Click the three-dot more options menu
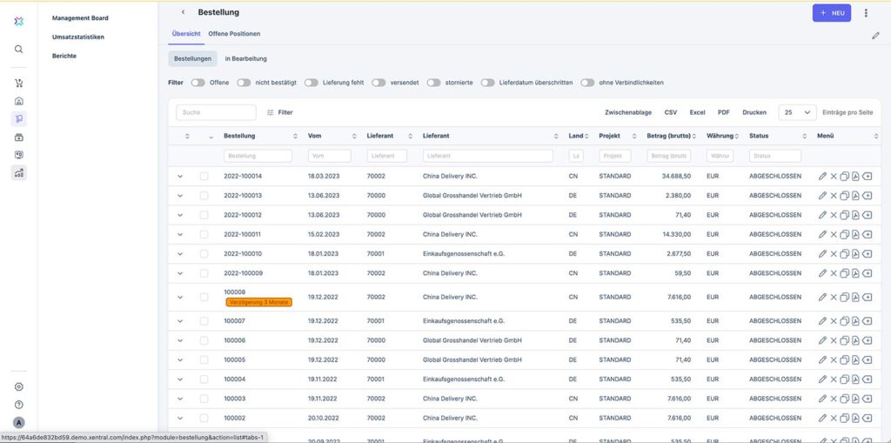 coord(866,13)
